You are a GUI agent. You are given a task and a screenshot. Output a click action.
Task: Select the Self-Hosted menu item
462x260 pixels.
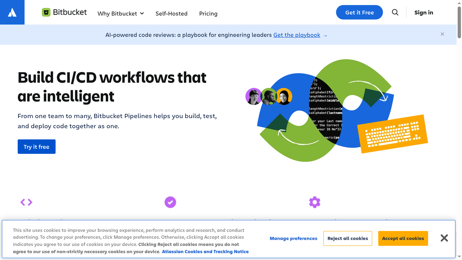171,13
